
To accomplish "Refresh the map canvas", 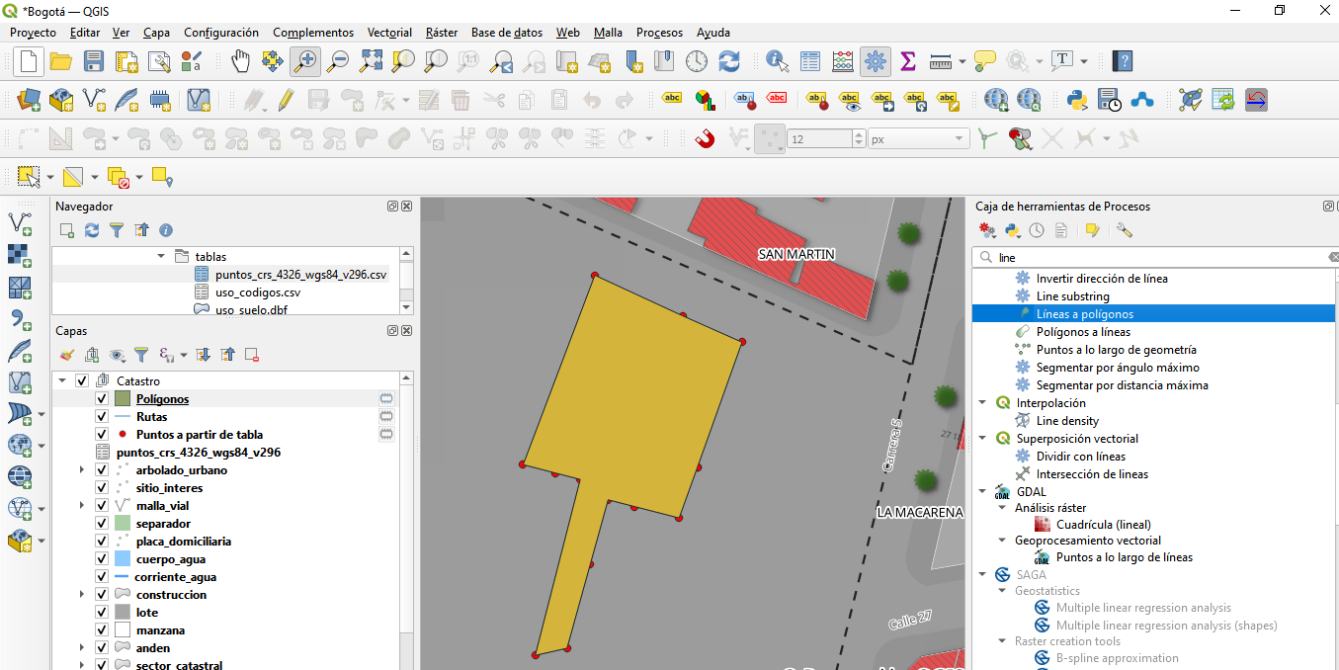I will 729,61.
